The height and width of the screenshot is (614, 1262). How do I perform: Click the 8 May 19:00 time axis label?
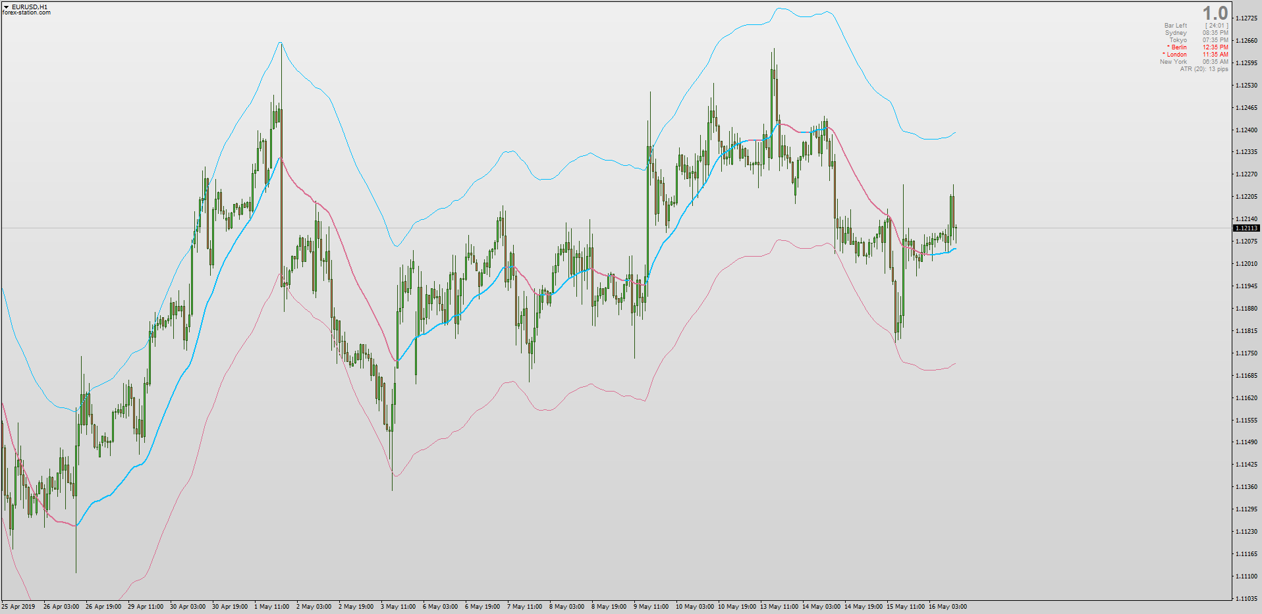[x=609, y=607]
